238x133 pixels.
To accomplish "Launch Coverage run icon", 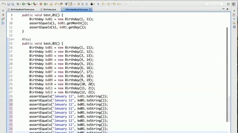I will (x=29, y=4).
